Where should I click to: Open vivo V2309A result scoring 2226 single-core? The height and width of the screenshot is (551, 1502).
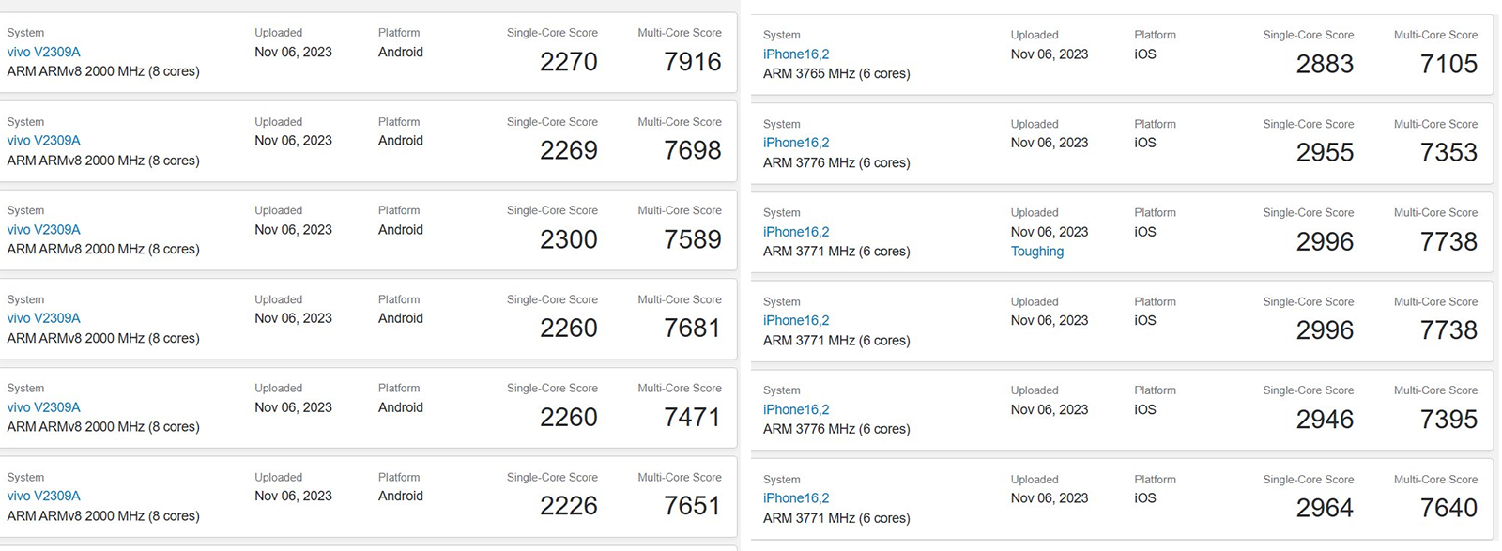pyautogui.click(x=43, y=496)
